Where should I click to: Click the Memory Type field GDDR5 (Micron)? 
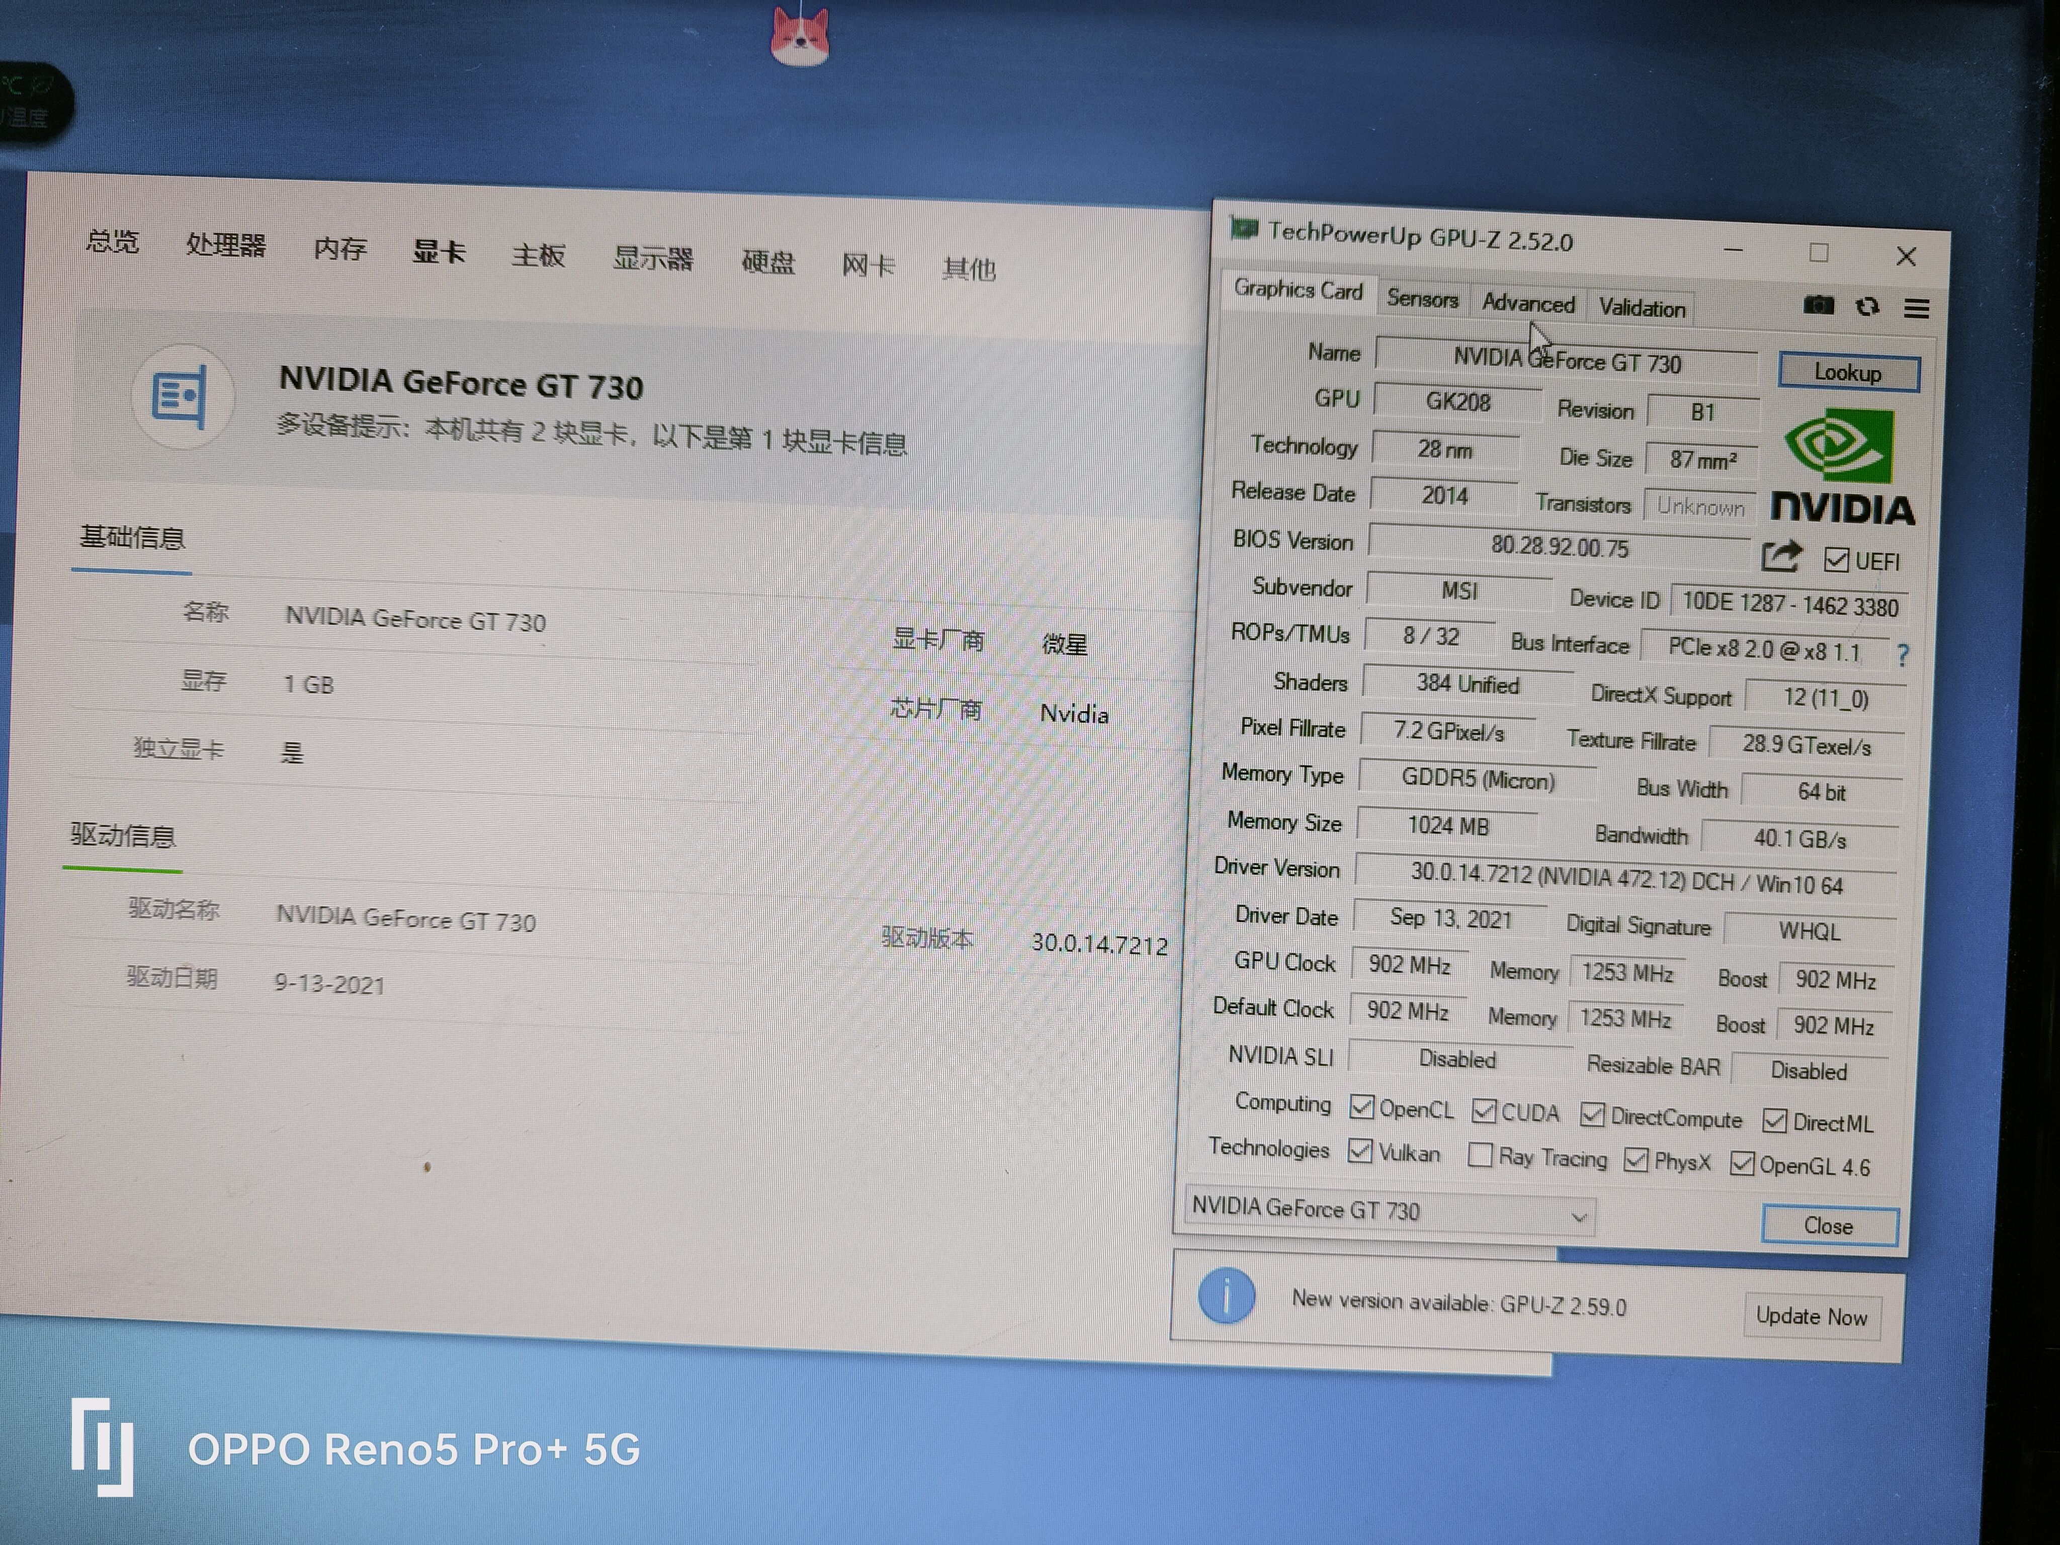pos(1478,780)
